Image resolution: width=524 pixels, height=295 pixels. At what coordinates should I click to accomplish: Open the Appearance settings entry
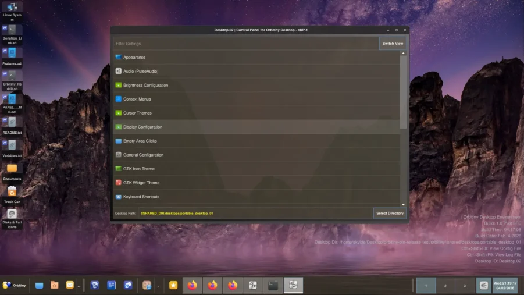(x=134, y=58)
